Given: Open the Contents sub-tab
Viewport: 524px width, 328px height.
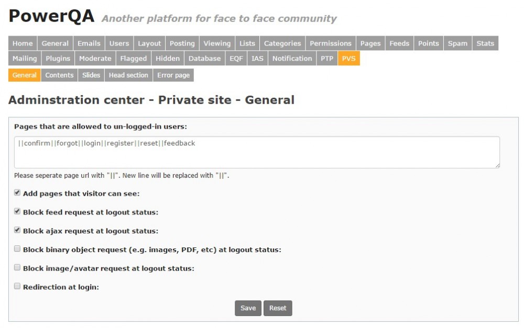Looking at the screenshot, I should [59, 75].
